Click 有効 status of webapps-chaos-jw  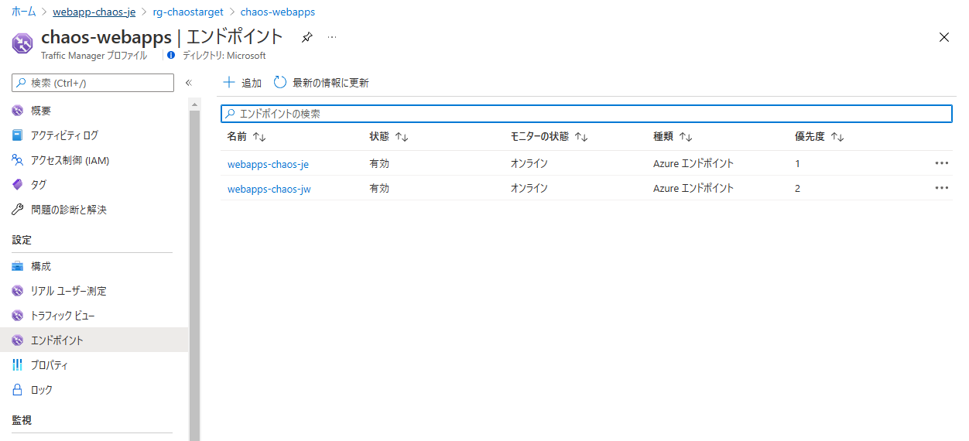coord(379,189)
